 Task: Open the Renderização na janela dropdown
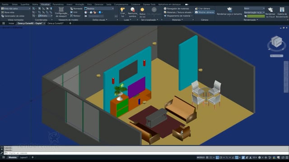pyautogui.click(x=254, y=12)
